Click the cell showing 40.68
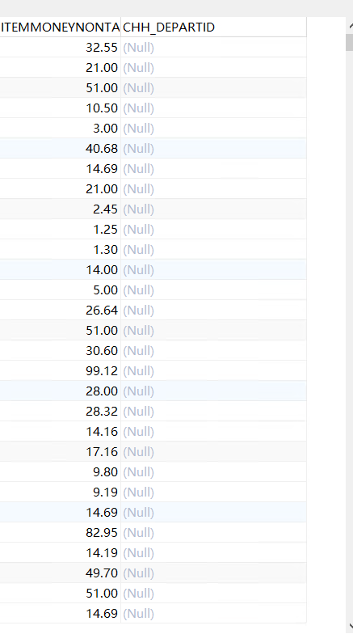353x634 pixels. (x=60, y=149)
